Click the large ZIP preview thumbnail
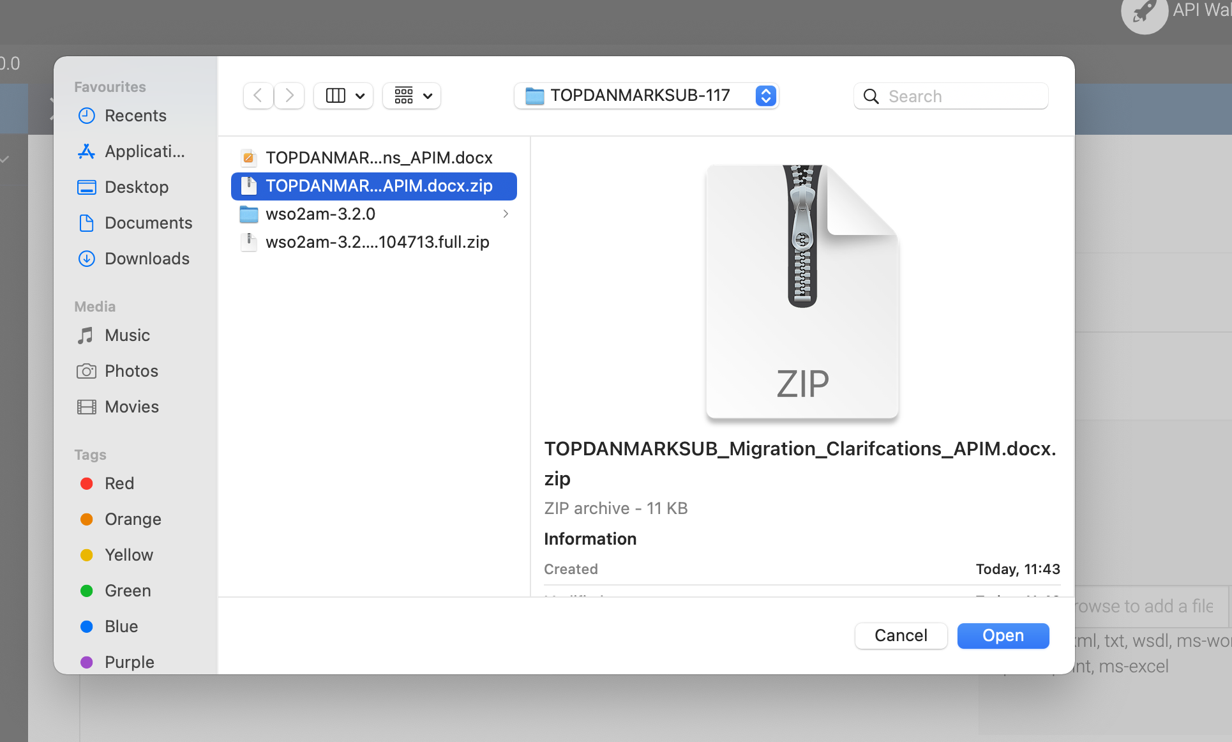The image size is (1232, 742). point(802,292)
